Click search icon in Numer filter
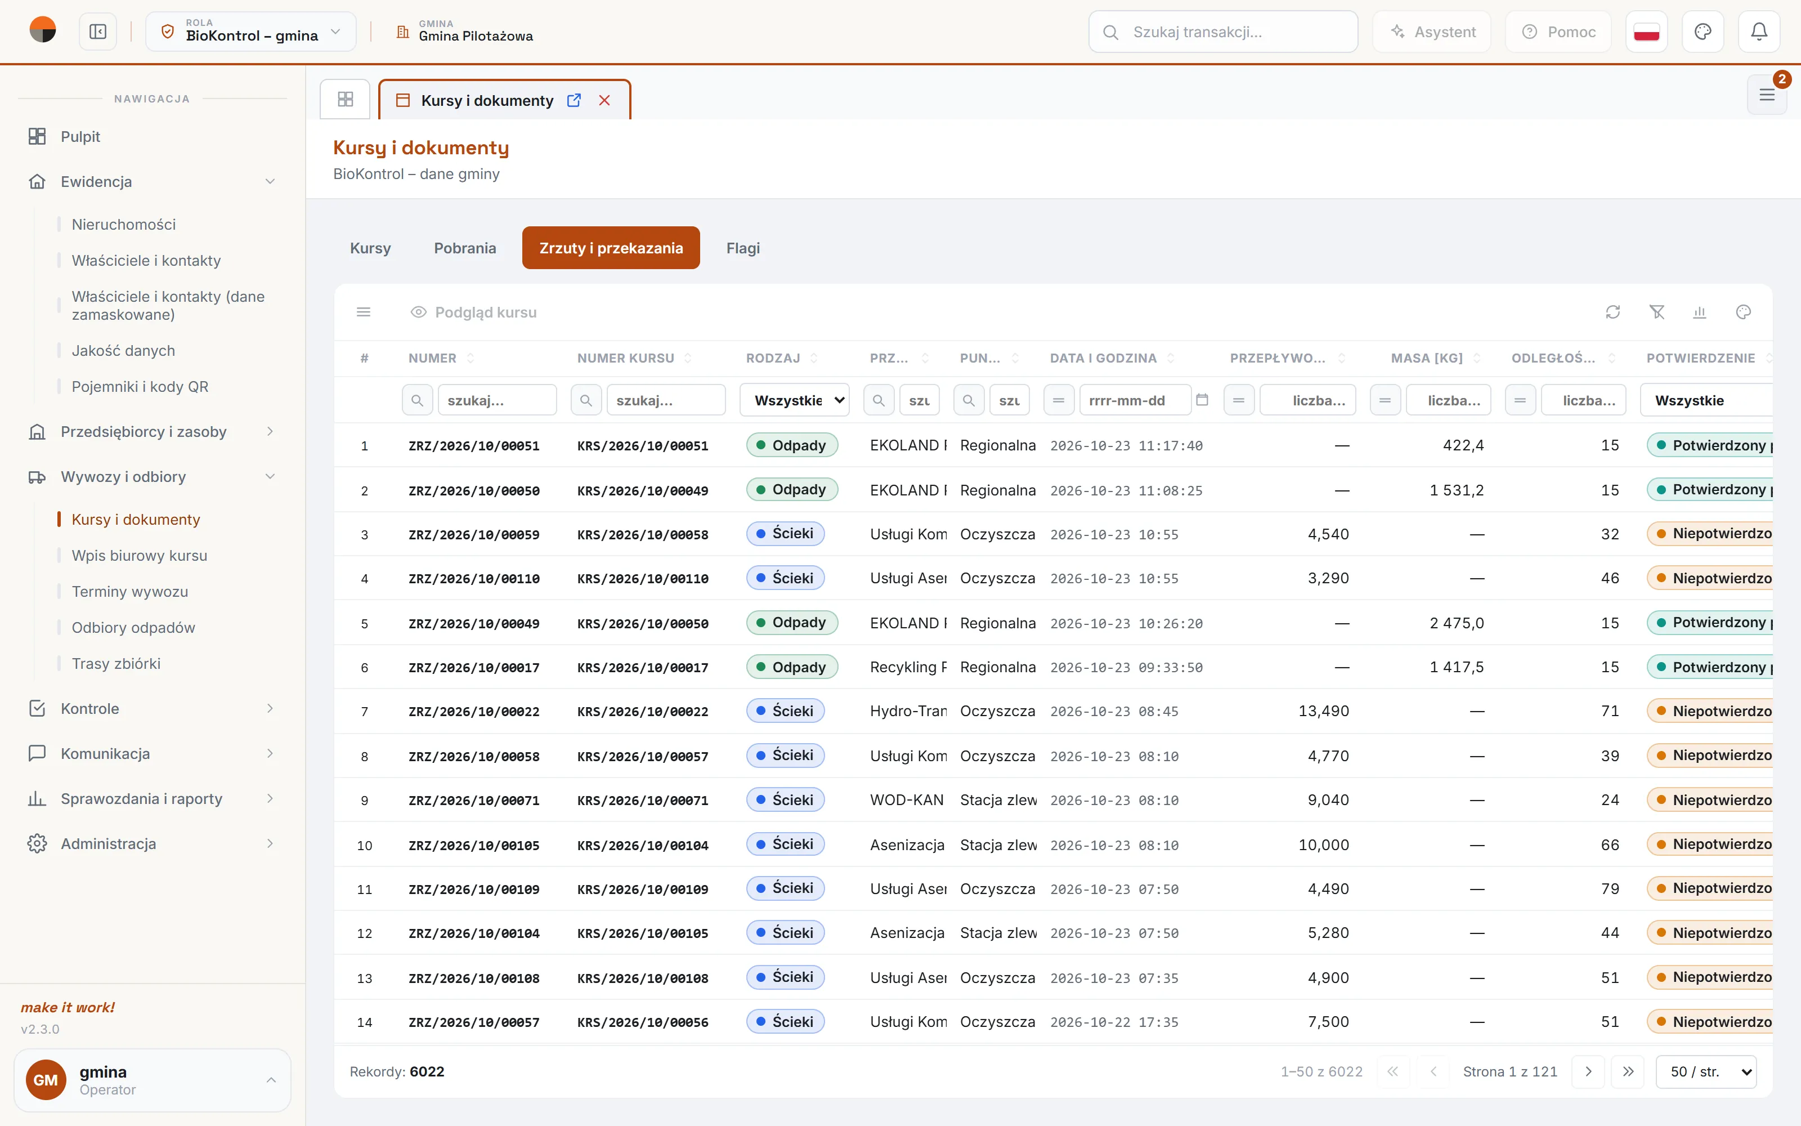This screenshot has width=1801, height=1126. click(x=418, y=400)
